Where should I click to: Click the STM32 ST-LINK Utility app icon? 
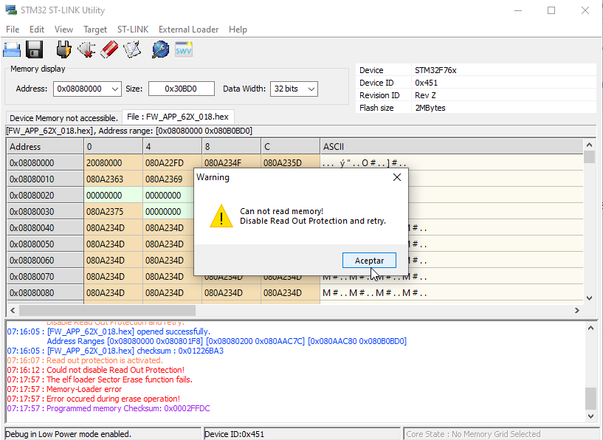11,10
